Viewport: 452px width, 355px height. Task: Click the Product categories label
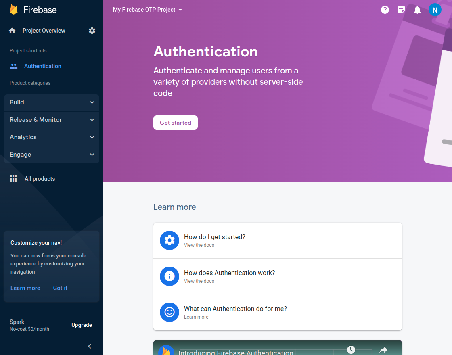(x=30, y=83)
